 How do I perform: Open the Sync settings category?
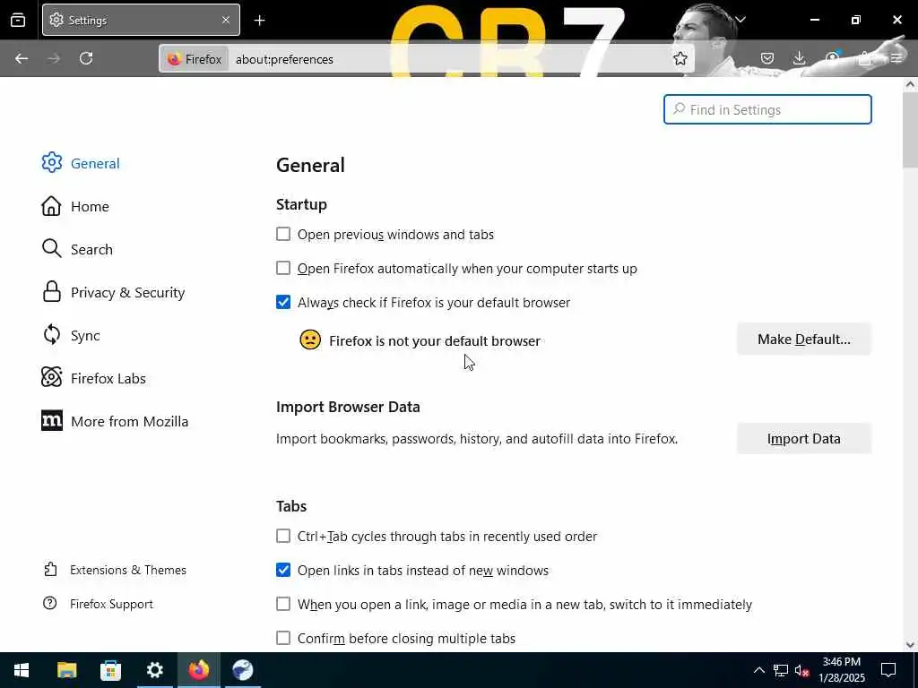pos(71,335)
